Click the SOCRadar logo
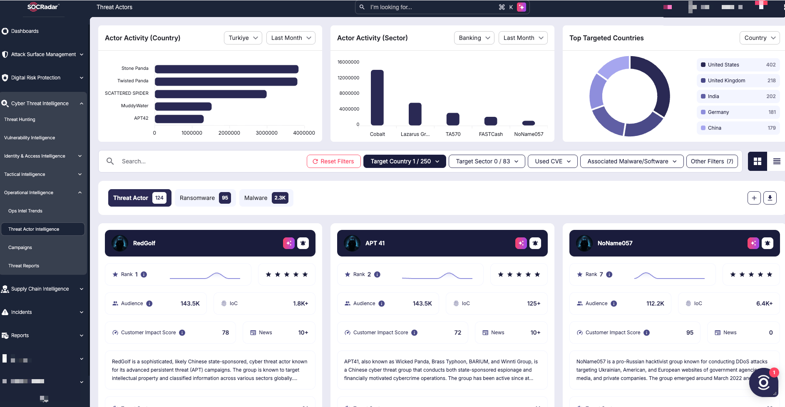 (x=43, y=7)
